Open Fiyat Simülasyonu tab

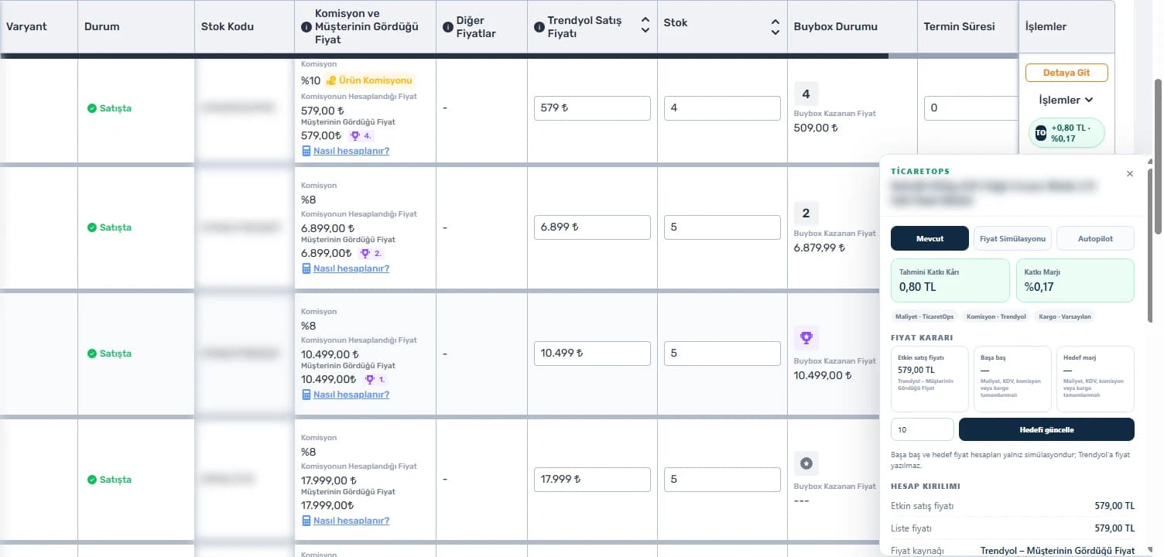[1012, 238]
